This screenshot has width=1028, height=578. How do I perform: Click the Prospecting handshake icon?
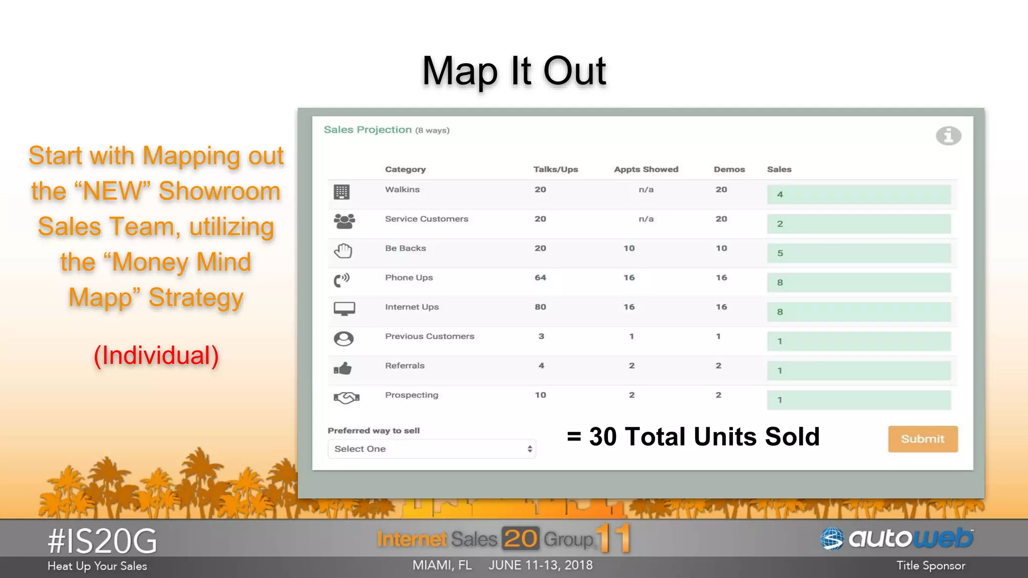click(346, 398)
